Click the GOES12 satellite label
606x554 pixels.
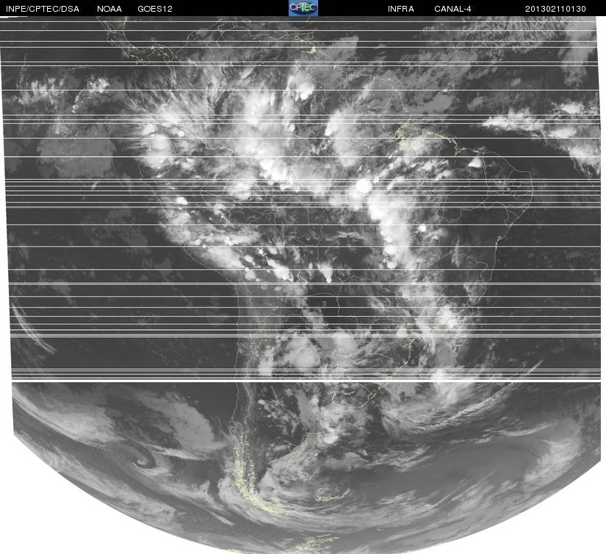coord(155,9)
